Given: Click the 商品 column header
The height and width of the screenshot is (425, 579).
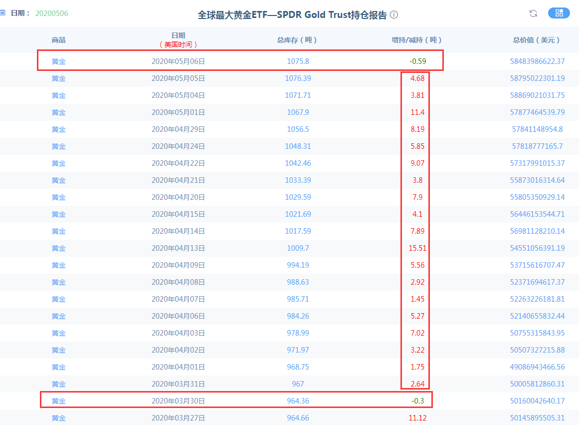Looking at the screenshot, I should tap(58, 40).
